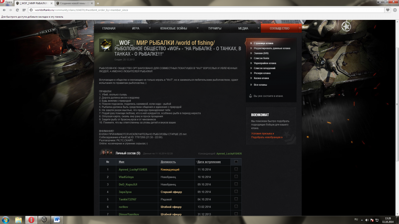Screen dimensions: 399x224
Task: Open the Windows Start menu
Action: [x=6, y=220]
